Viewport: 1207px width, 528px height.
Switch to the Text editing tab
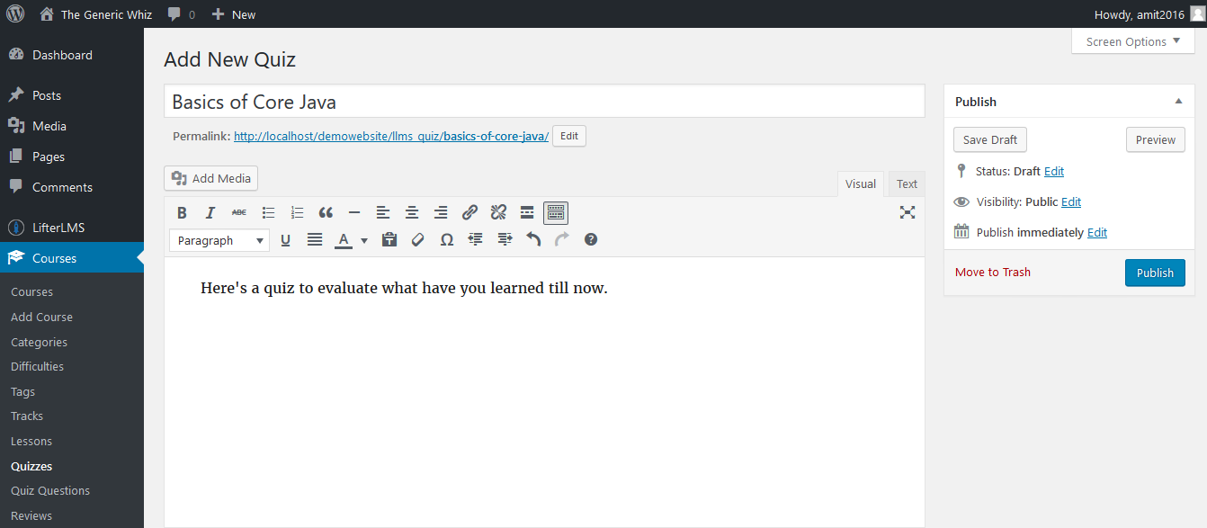pyautogui.click(x=907, y=183)
